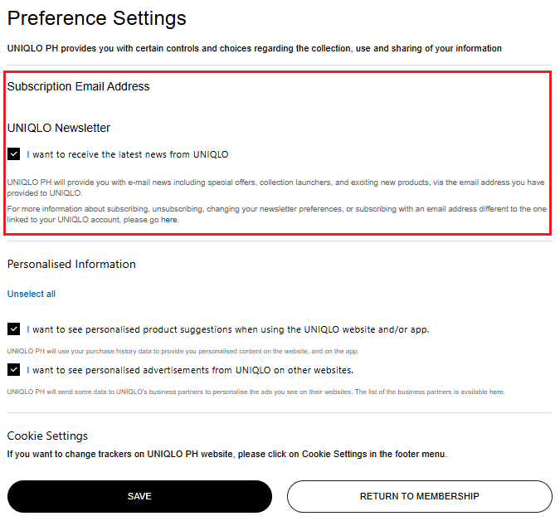
Task: Click the Subscription Email Address heading
Action: (x=79, y=86)
